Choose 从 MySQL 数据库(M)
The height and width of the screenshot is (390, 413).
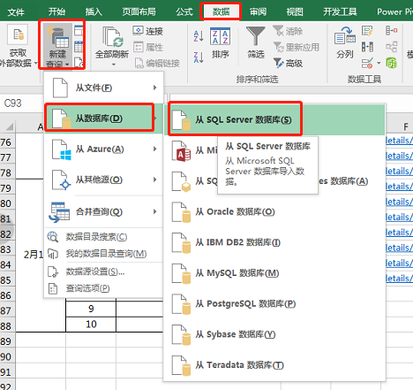pos(274,273)
